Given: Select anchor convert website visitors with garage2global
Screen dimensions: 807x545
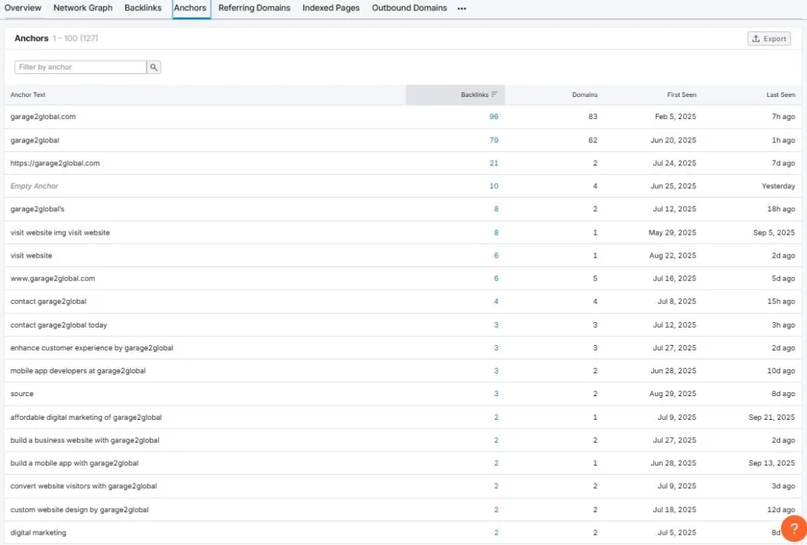Looking at the screenshot, I should point(84,486).
